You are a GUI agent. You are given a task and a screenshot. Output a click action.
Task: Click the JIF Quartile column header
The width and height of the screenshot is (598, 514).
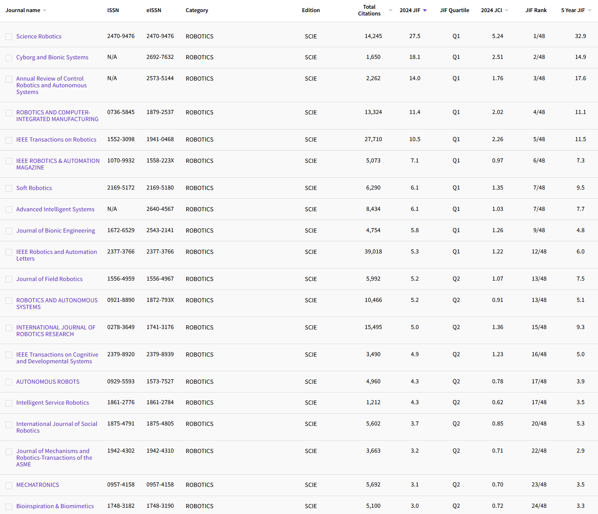(454, 10)
